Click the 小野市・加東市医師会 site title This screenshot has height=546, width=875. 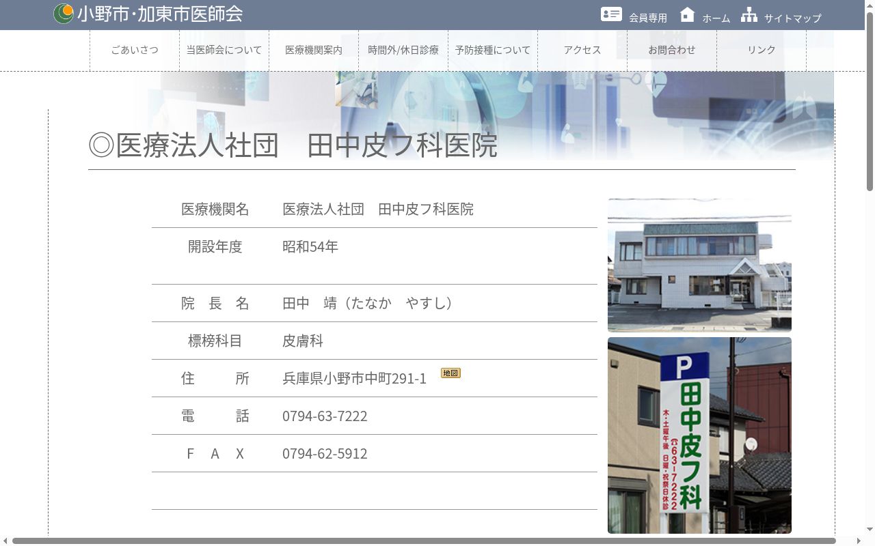click(160, 14)
